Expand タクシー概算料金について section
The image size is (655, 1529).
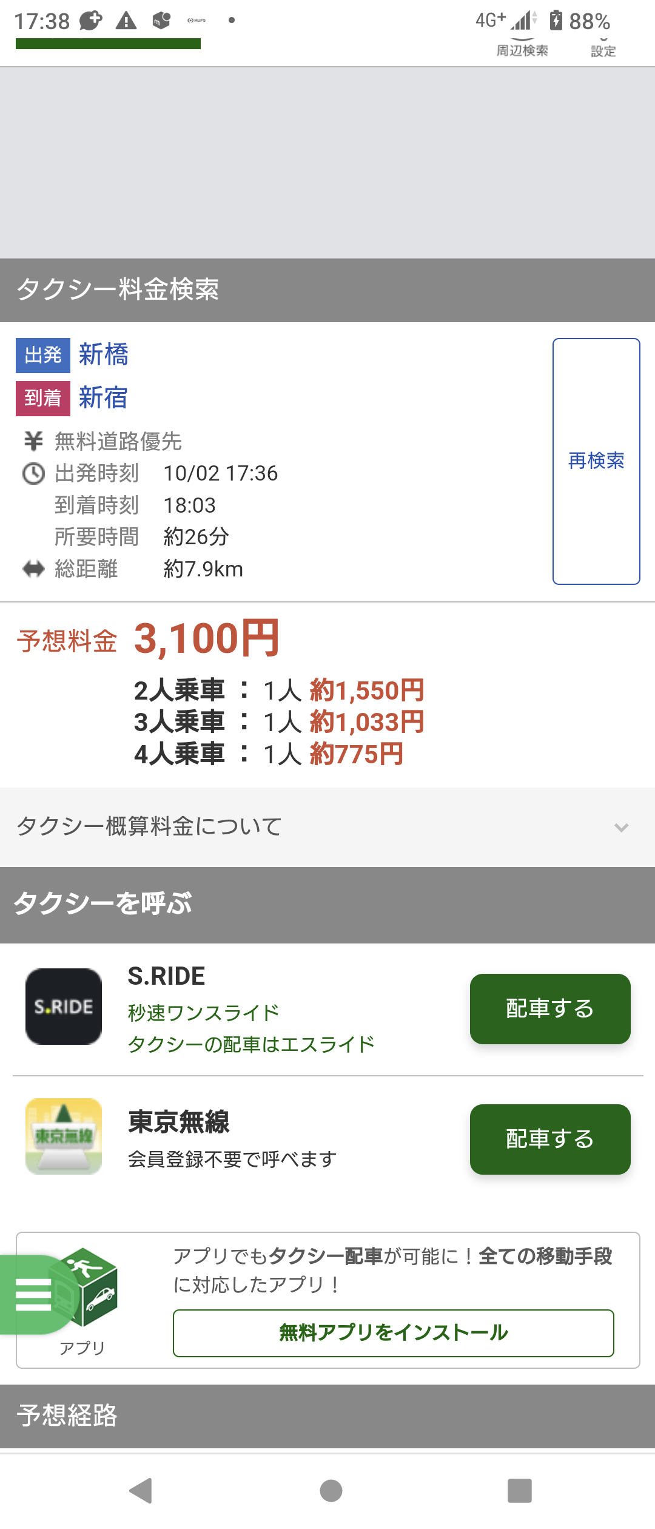coord(327,827)
